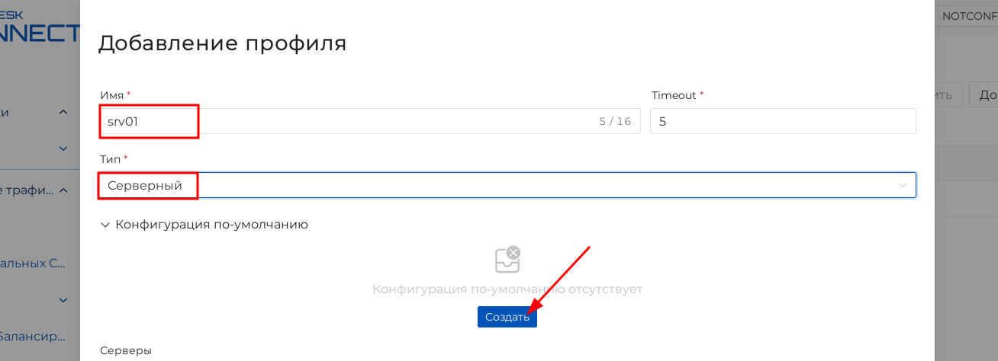Screen dimensions: 998x361
Task: Collapse the Конфигурация по-умолчанию section chevron
Action: click(x=105, y=225)
